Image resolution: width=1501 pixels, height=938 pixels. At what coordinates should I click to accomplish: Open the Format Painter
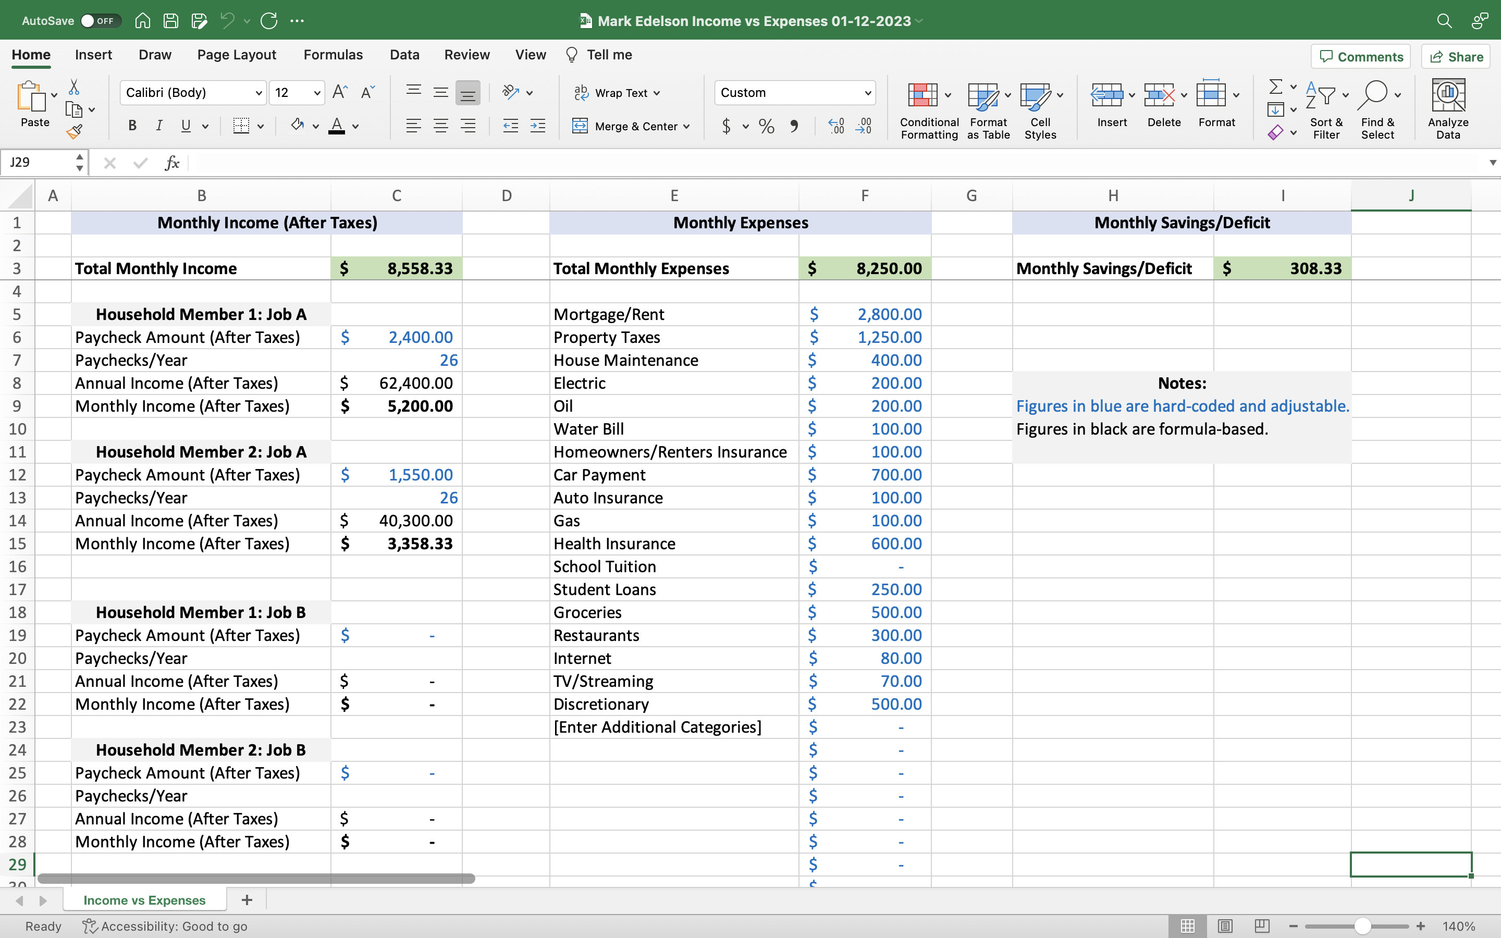(x=76, y=130)
